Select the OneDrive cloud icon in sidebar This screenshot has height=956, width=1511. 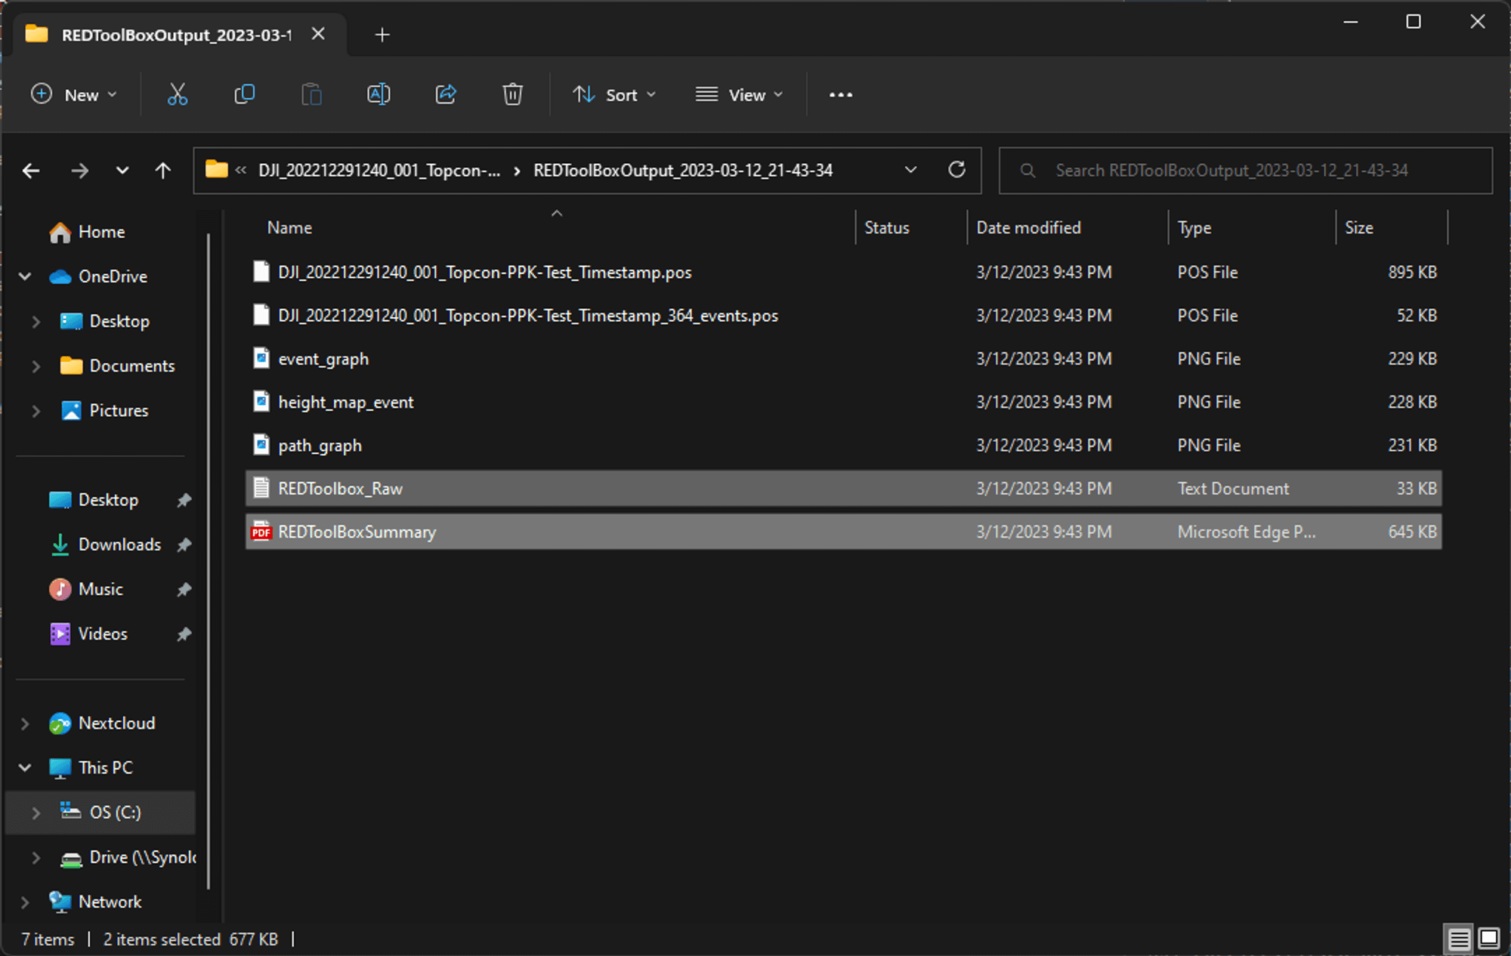click(x=62, y=276)
